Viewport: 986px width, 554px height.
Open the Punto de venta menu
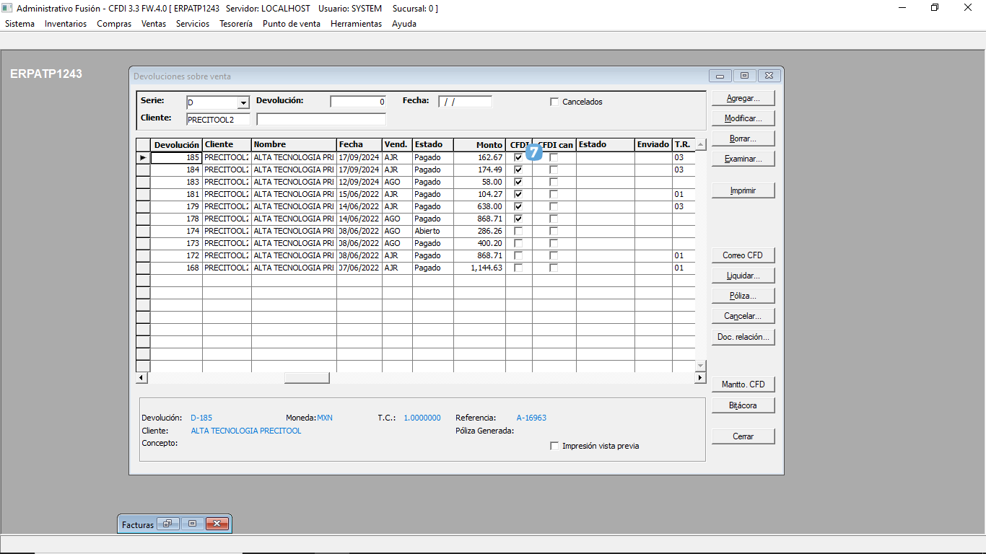(292, 24)
